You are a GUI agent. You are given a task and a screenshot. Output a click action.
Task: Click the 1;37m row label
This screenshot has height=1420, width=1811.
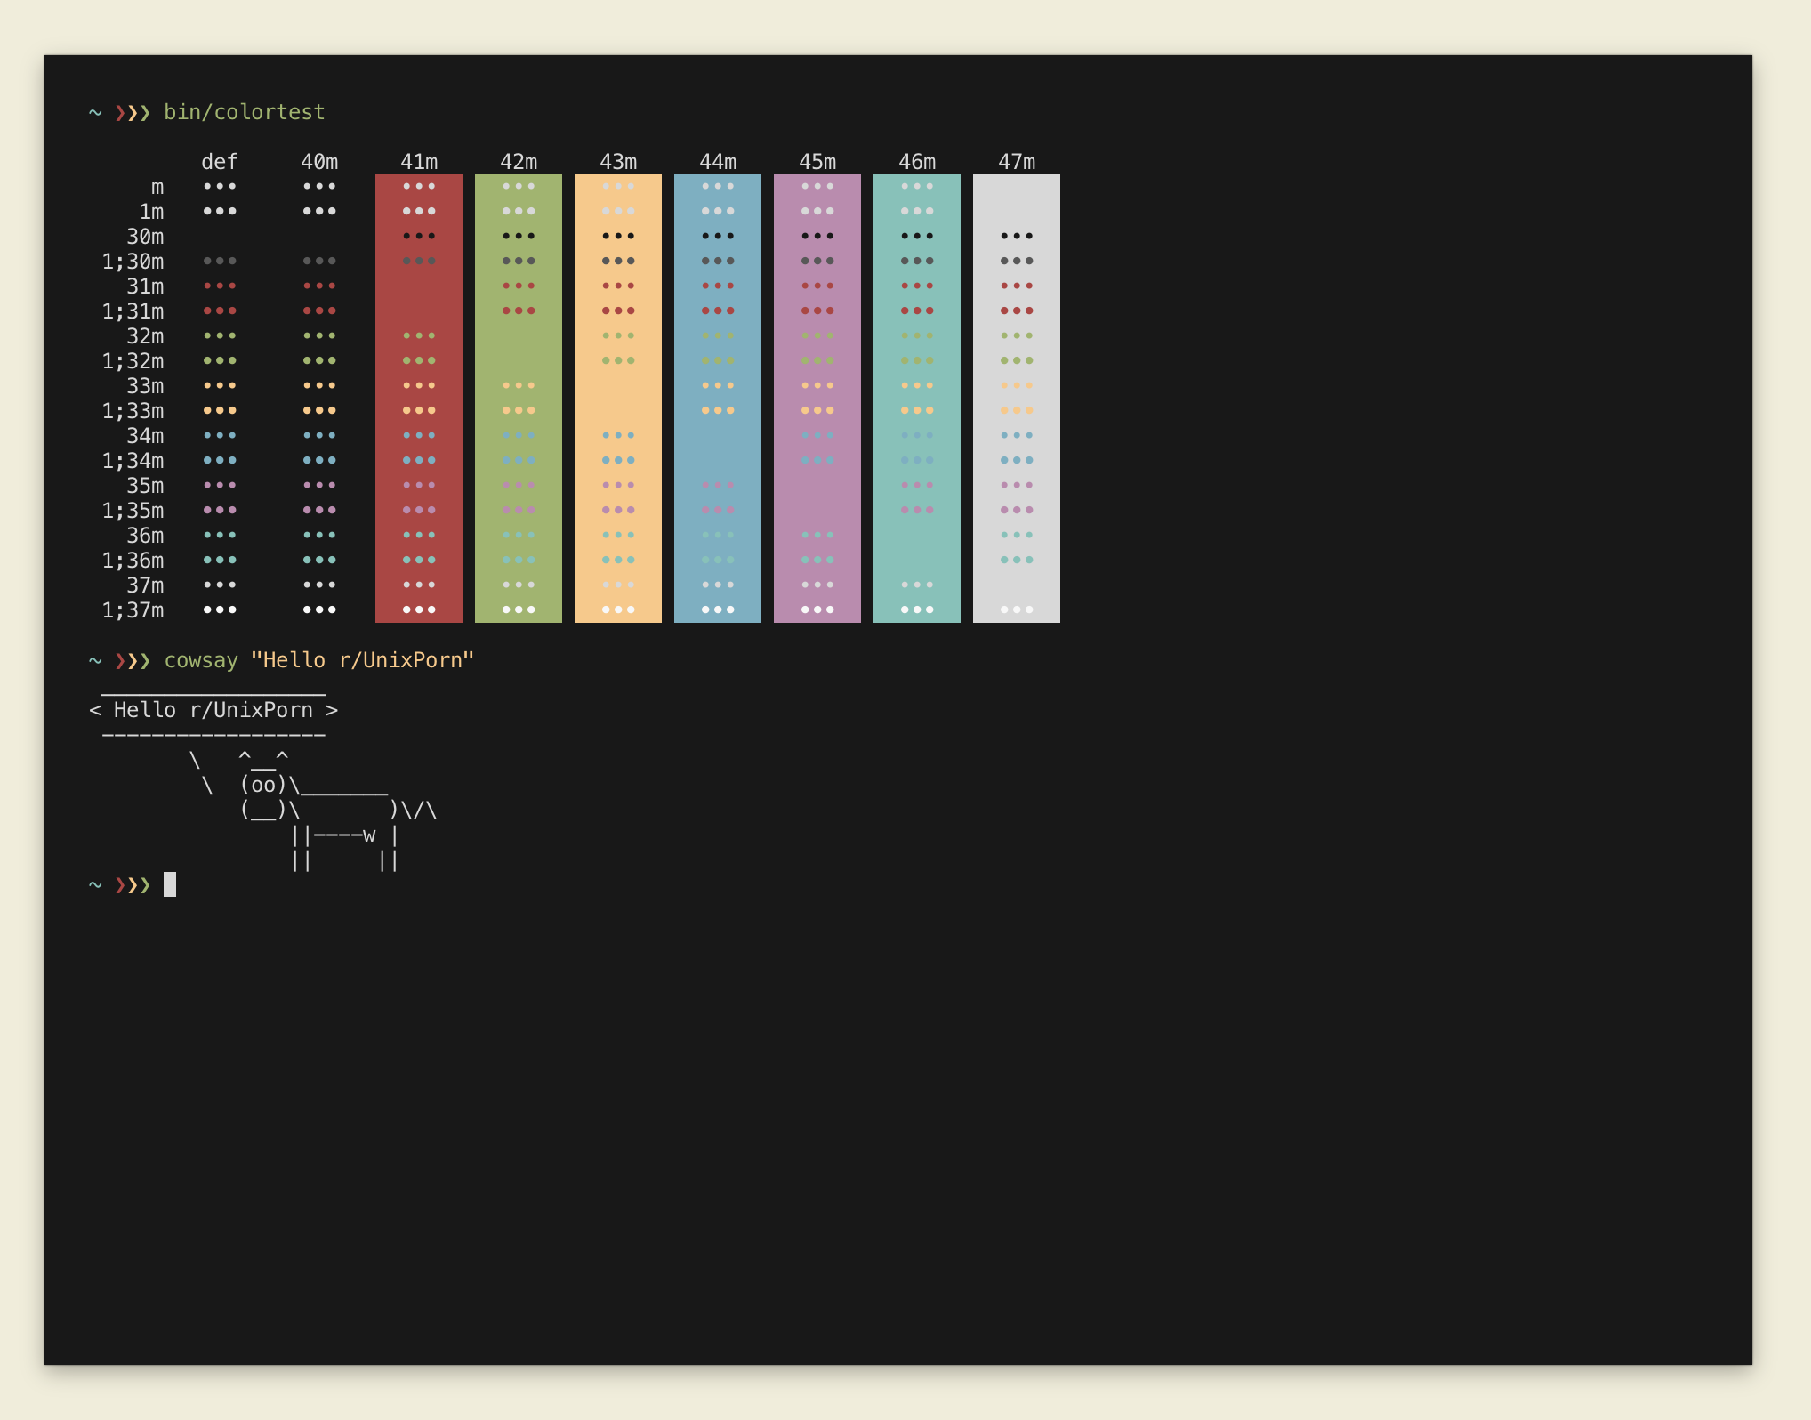point(133,610)
